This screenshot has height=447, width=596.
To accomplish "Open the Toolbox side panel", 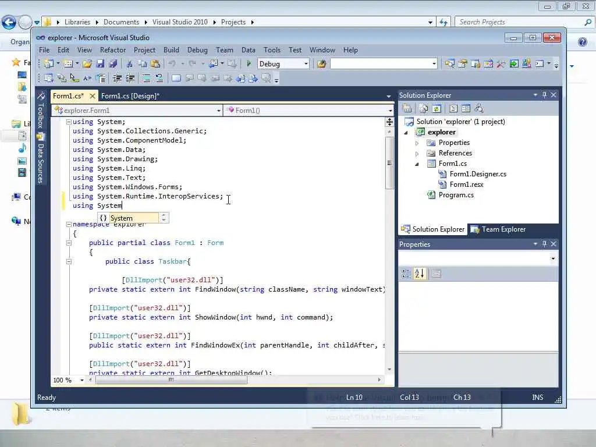I will (41, 110).
